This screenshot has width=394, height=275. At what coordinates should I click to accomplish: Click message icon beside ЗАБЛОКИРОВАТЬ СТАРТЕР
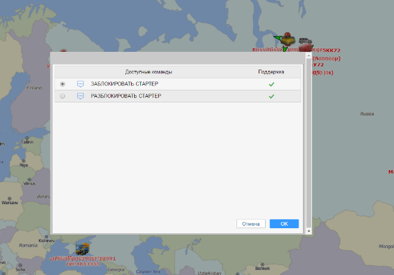(80, 84)
